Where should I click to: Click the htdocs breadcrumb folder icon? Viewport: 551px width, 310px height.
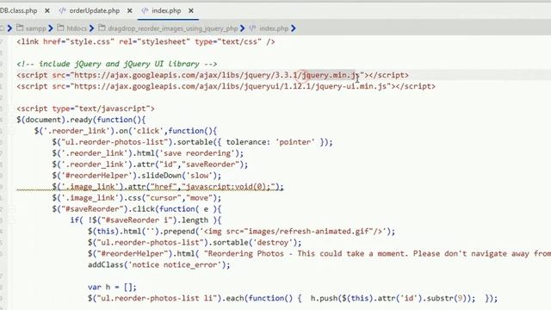[x=61, y=28]
